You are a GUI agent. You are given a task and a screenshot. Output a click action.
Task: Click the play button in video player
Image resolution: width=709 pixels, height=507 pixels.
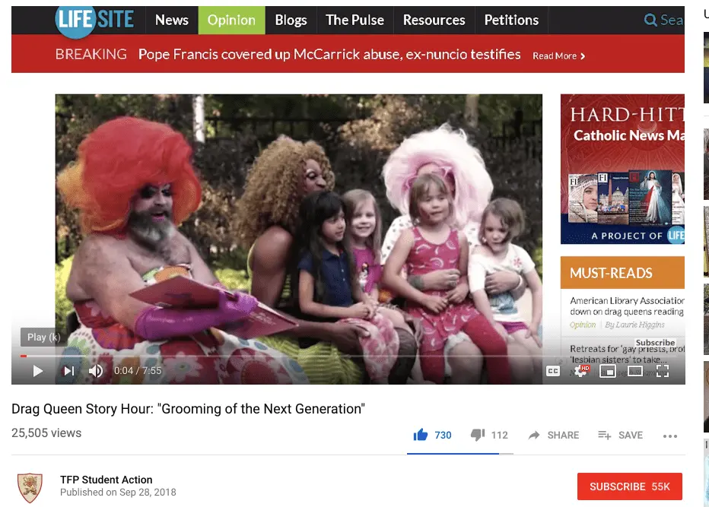[x=37, y=371]
